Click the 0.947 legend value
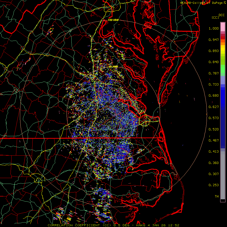 click(x=214, y=40)
